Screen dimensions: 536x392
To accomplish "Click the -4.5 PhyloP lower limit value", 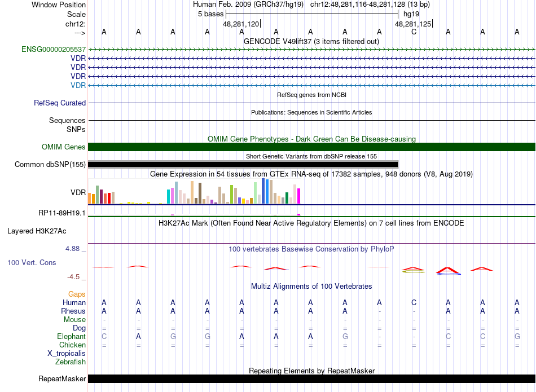I will pos(73,277).
